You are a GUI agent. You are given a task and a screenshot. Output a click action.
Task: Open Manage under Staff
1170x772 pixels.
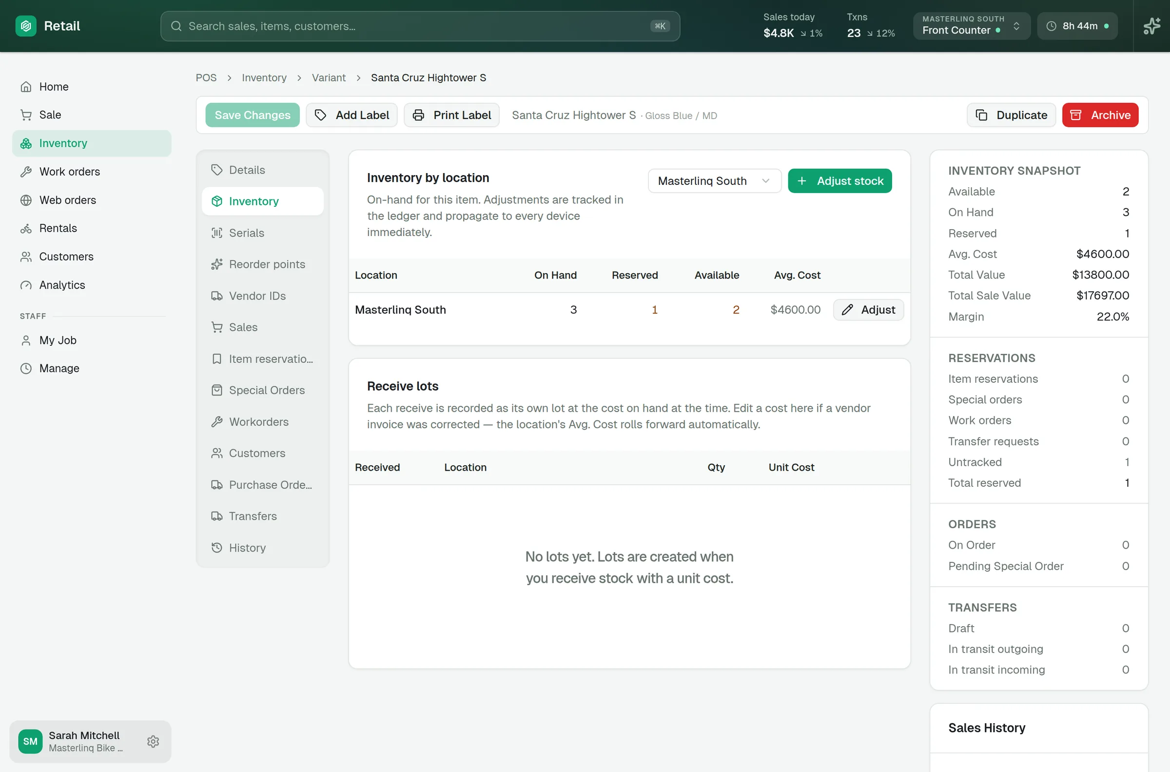pos(92,368)
